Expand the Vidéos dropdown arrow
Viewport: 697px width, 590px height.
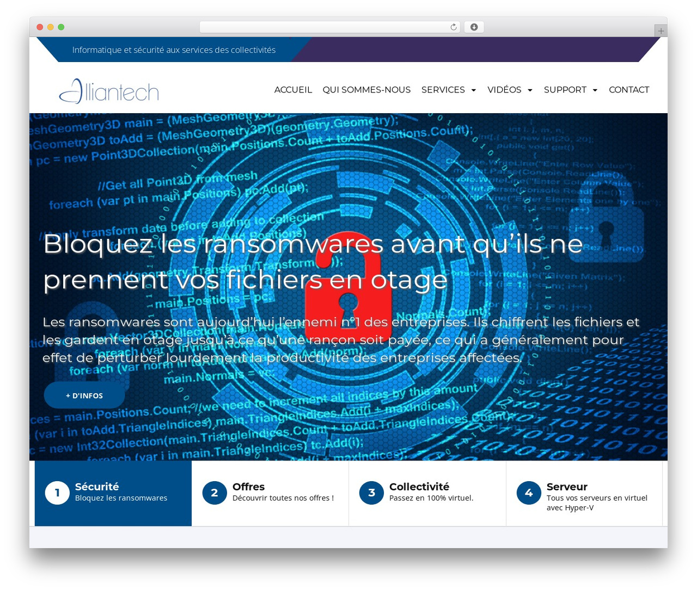pyautogui.click(x=530, y=90)
